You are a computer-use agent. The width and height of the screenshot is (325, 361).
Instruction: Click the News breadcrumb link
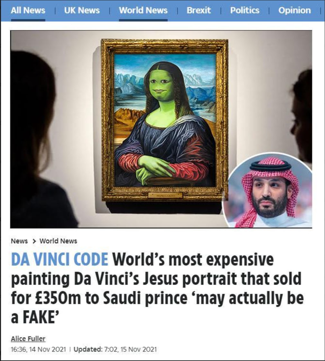[x=19, y=241]
